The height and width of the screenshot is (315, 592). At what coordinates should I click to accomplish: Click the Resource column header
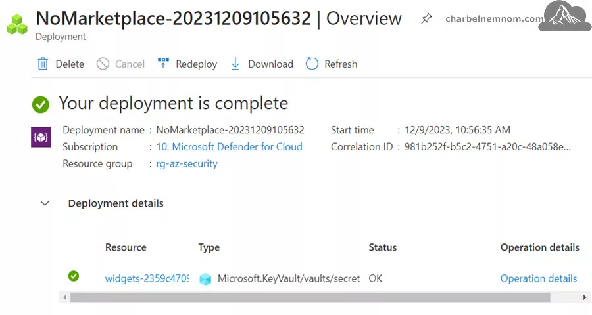point(126,247)
